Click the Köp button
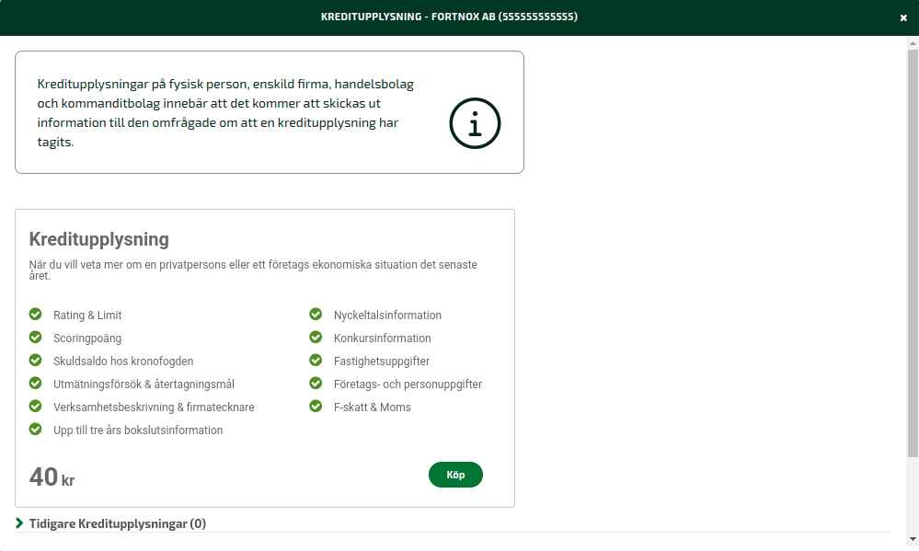Screen dimensions: 919x551 coord(455,475)
